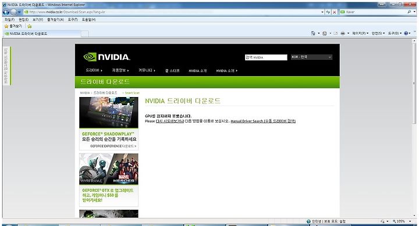
Task: Click the Internet Explorer title bar icon
Action: 4,5
